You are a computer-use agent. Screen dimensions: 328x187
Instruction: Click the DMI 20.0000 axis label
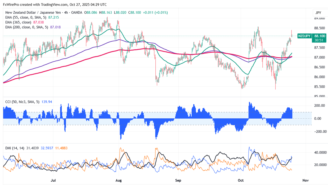320,165
